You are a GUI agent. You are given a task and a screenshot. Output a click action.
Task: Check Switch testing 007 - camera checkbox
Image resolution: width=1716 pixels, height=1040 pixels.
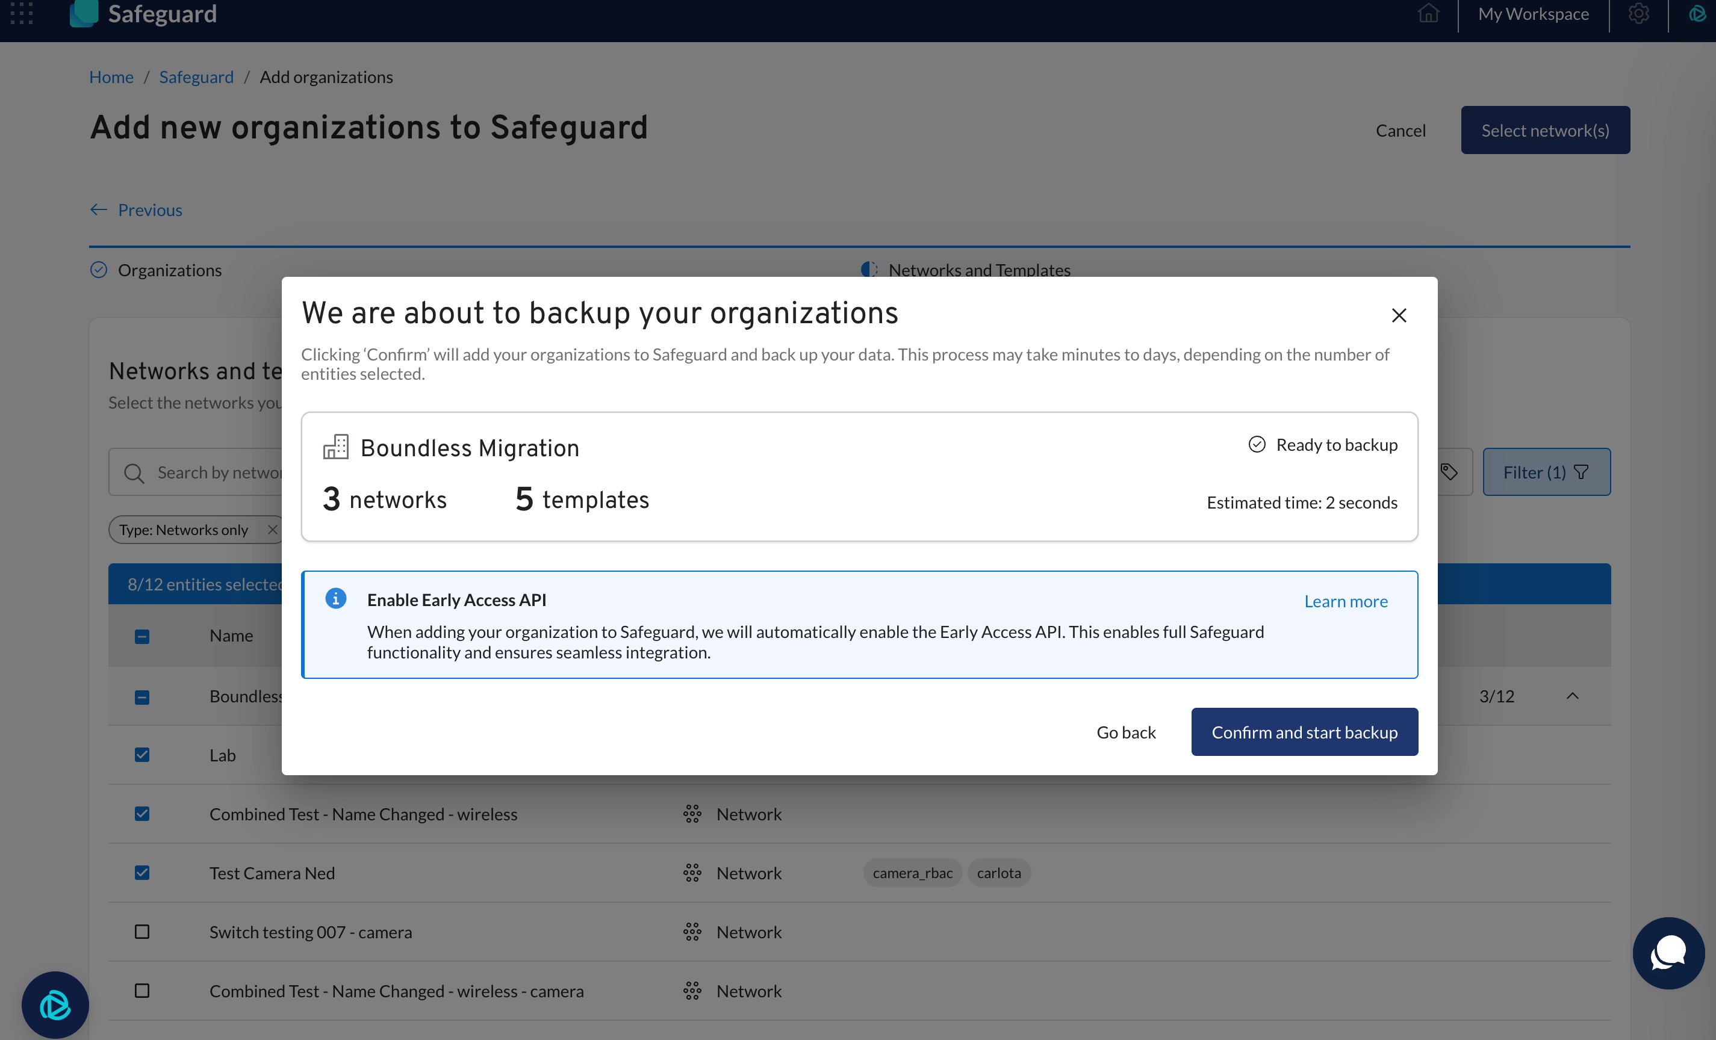(x=142, y=932)
